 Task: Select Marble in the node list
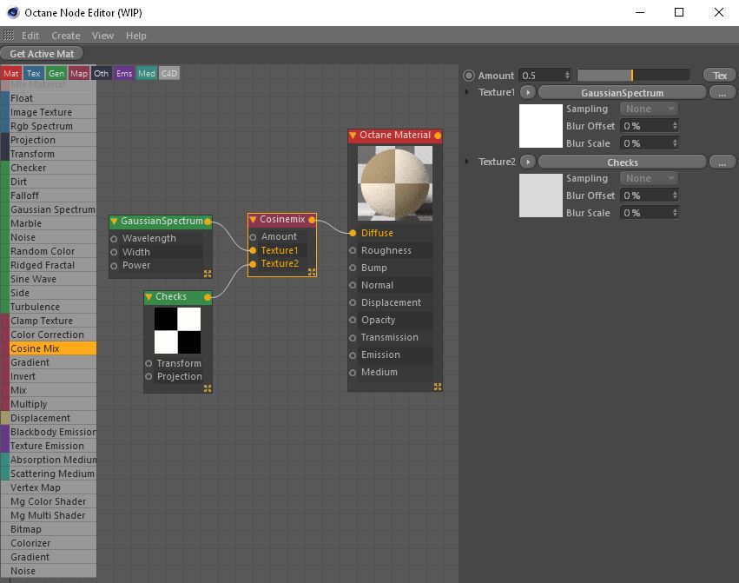pos(26,223)
